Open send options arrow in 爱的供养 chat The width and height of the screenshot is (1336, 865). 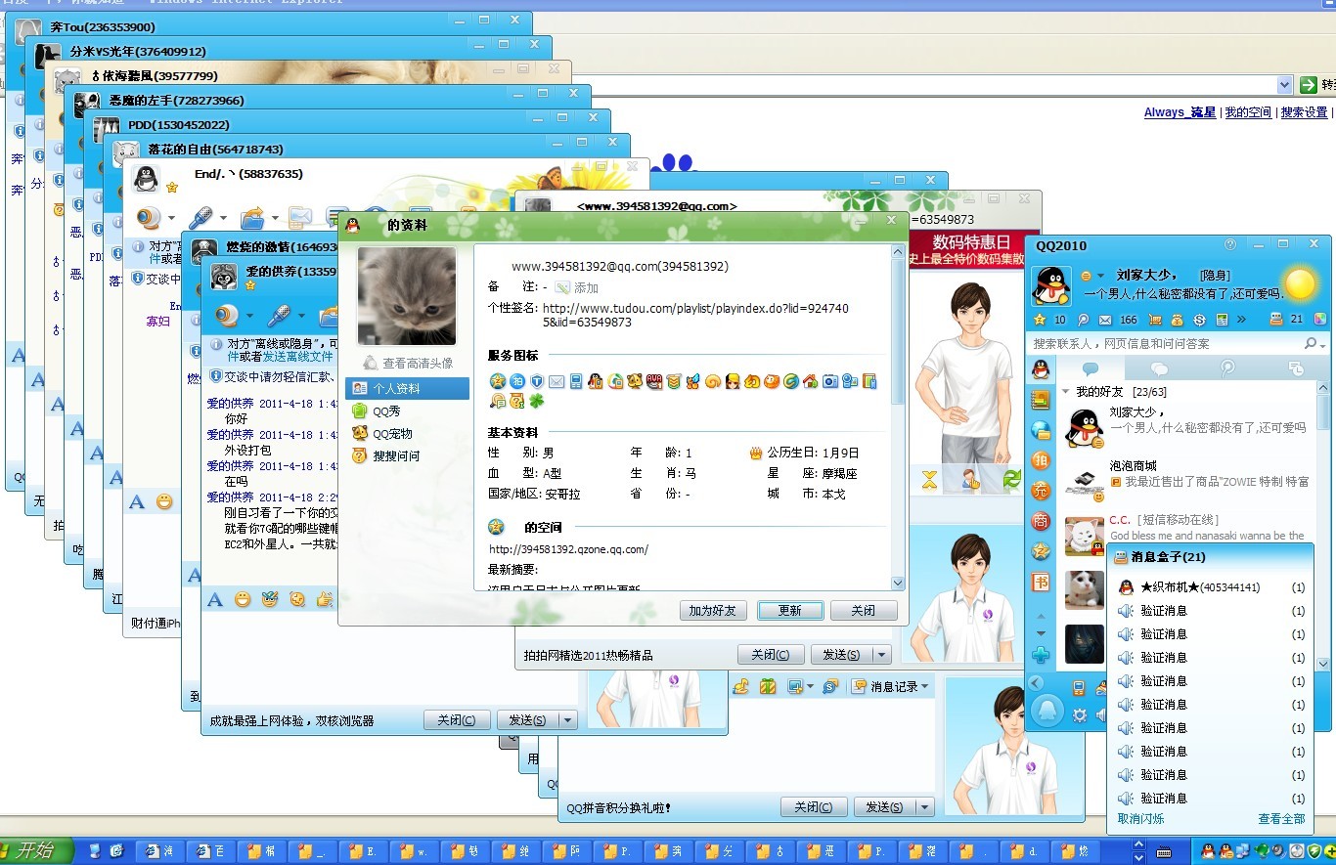coord(567,720)
